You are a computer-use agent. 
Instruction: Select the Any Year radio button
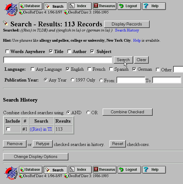[x=46, y=80]
